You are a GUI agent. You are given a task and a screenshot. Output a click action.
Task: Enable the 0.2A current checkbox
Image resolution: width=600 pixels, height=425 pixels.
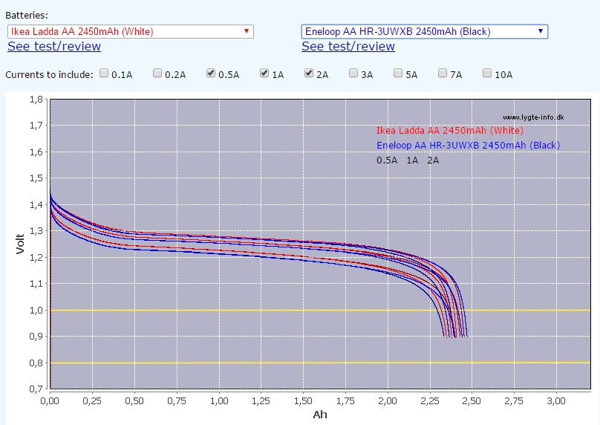coord(157,74)
